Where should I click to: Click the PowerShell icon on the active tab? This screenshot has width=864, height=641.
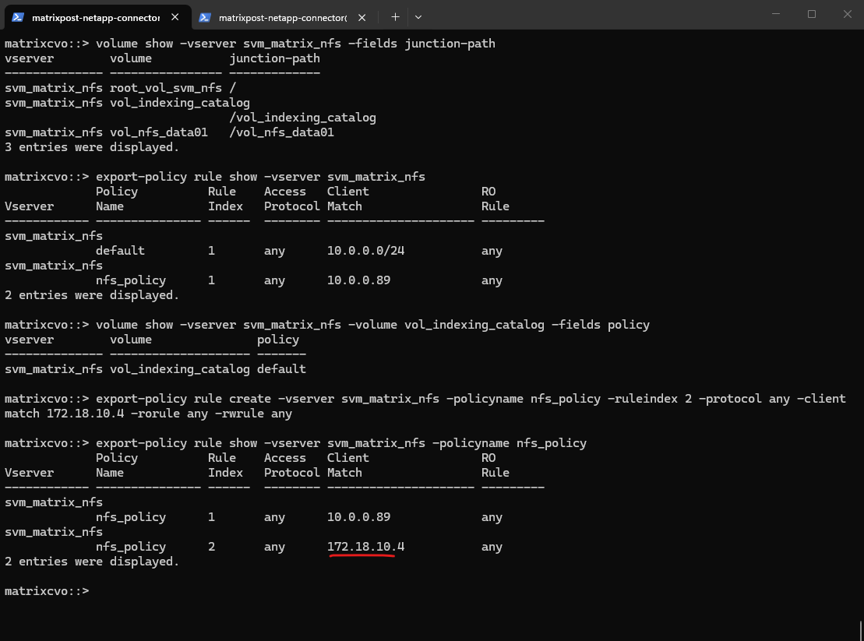tap(18, 17)
